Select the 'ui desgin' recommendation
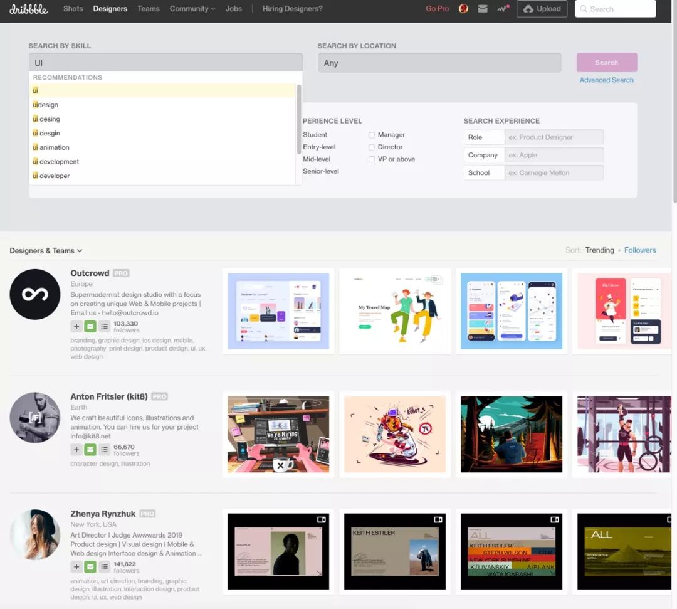 click(162, 133)
